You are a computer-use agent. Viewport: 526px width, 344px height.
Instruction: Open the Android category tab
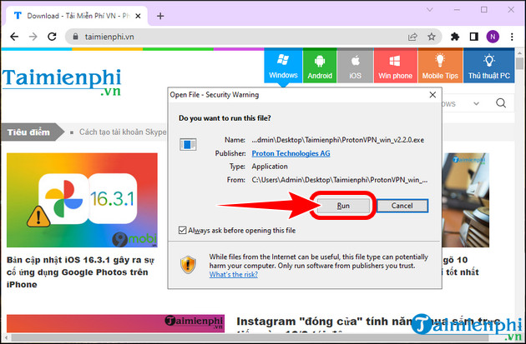[x=318, y=66]
